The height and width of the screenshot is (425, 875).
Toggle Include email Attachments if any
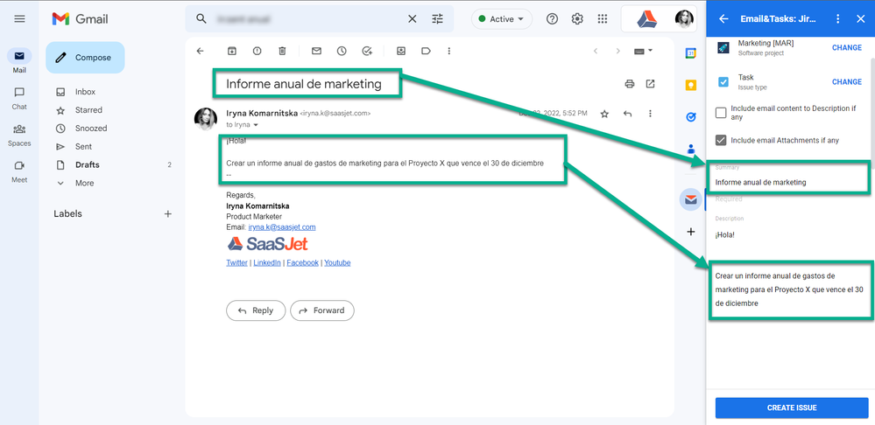pos(721,141)
